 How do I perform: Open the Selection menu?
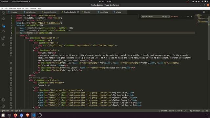click(12, 8)
